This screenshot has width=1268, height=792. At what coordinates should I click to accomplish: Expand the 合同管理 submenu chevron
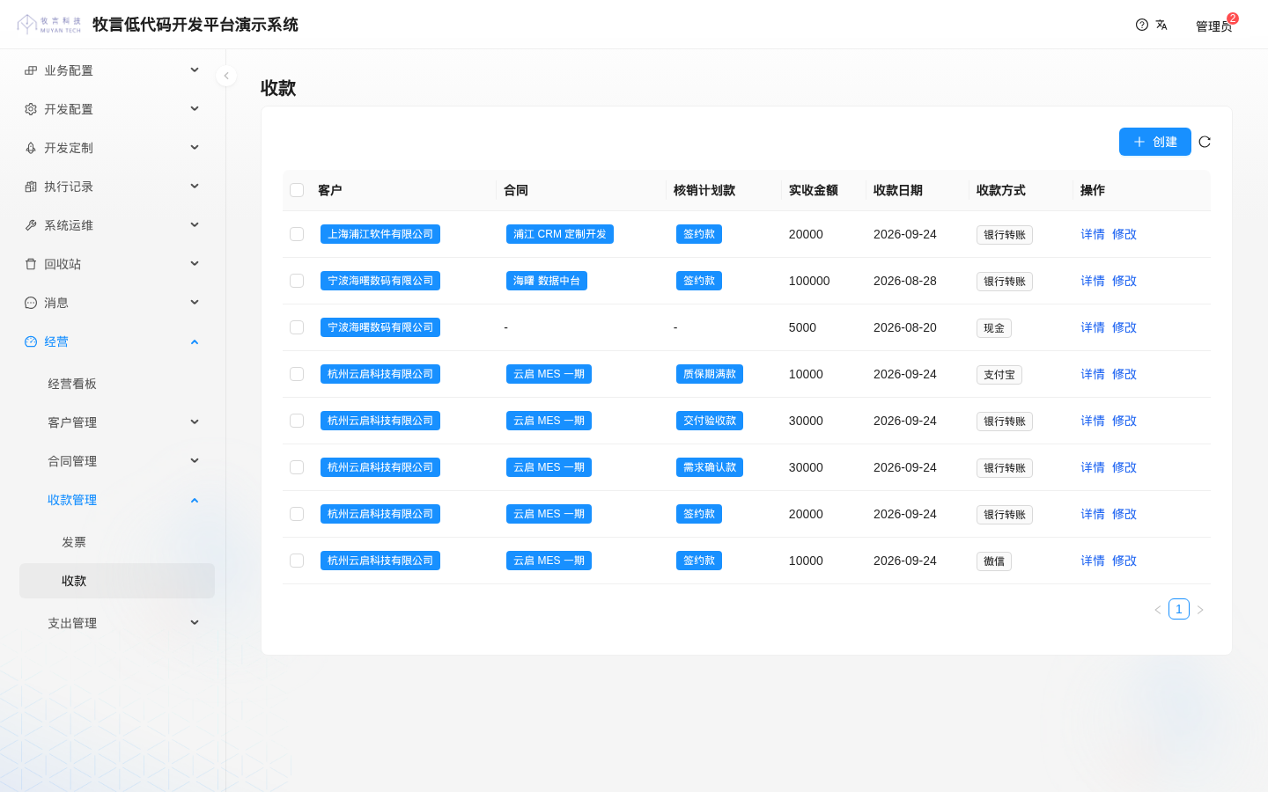pyautogui.click(x=195, y=461)
